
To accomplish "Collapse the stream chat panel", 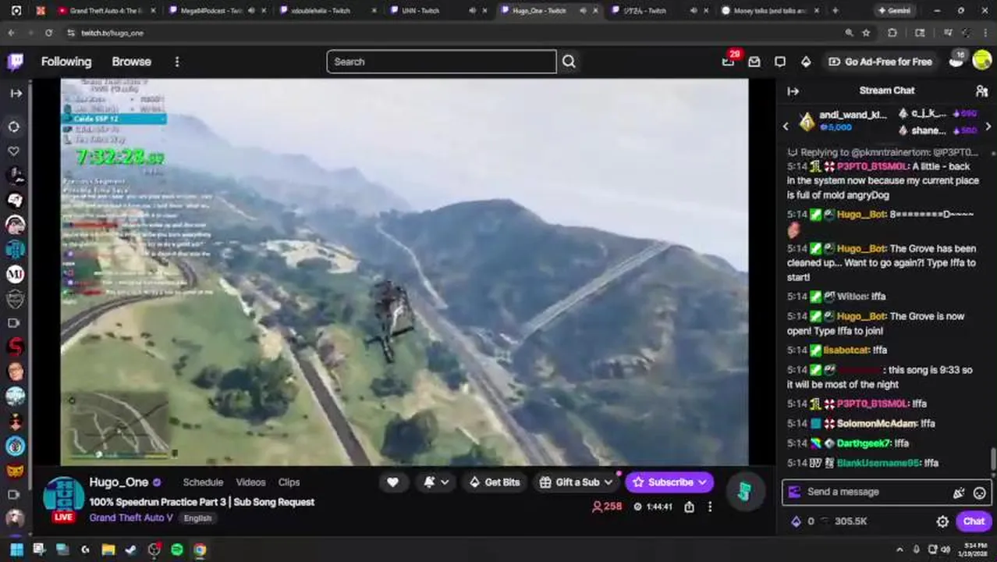I will point(793,91).
